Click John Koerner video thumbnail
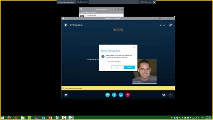Viewport: 213px width, 120px height. tap(144, 71)
